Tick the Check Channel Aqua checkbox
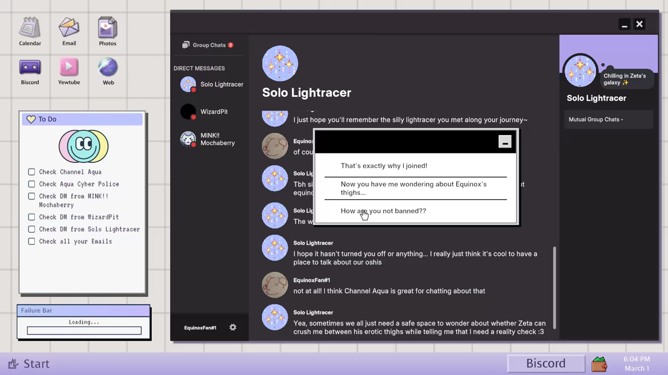Viewport: 668px width, 375px height. click(31, 172)
